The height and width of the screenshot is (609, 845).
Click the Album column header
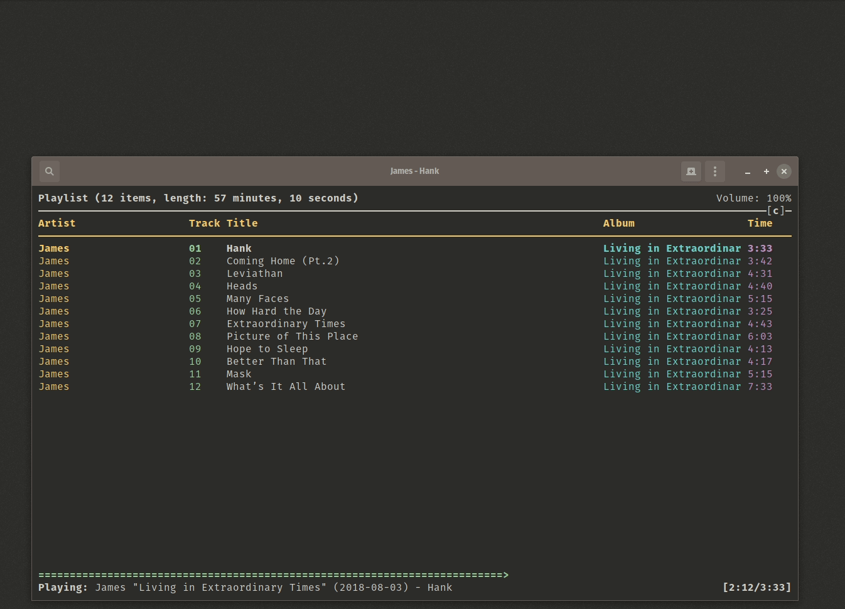(619, 224)
